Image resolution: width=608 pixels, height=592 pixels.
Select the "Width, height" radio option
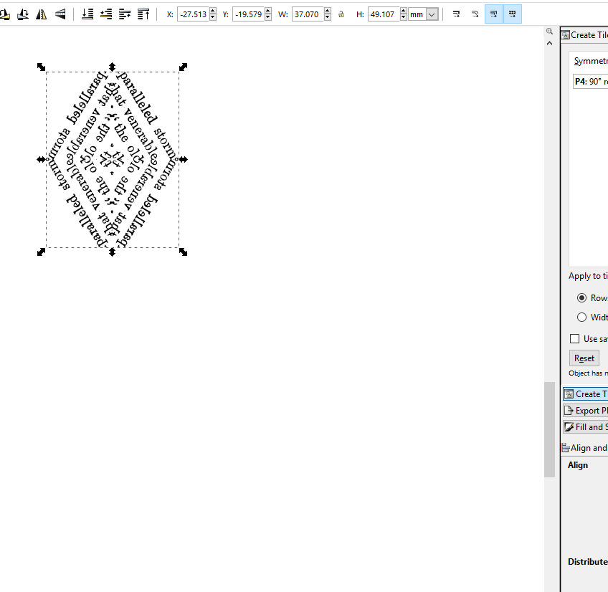582,317
